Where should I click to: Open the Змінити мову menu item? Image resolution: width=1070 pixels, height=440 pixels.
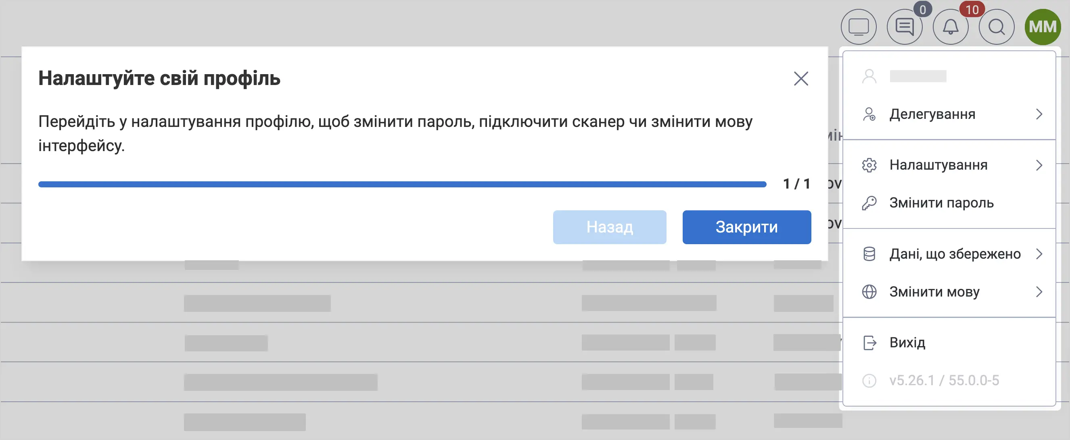point(949,292)
